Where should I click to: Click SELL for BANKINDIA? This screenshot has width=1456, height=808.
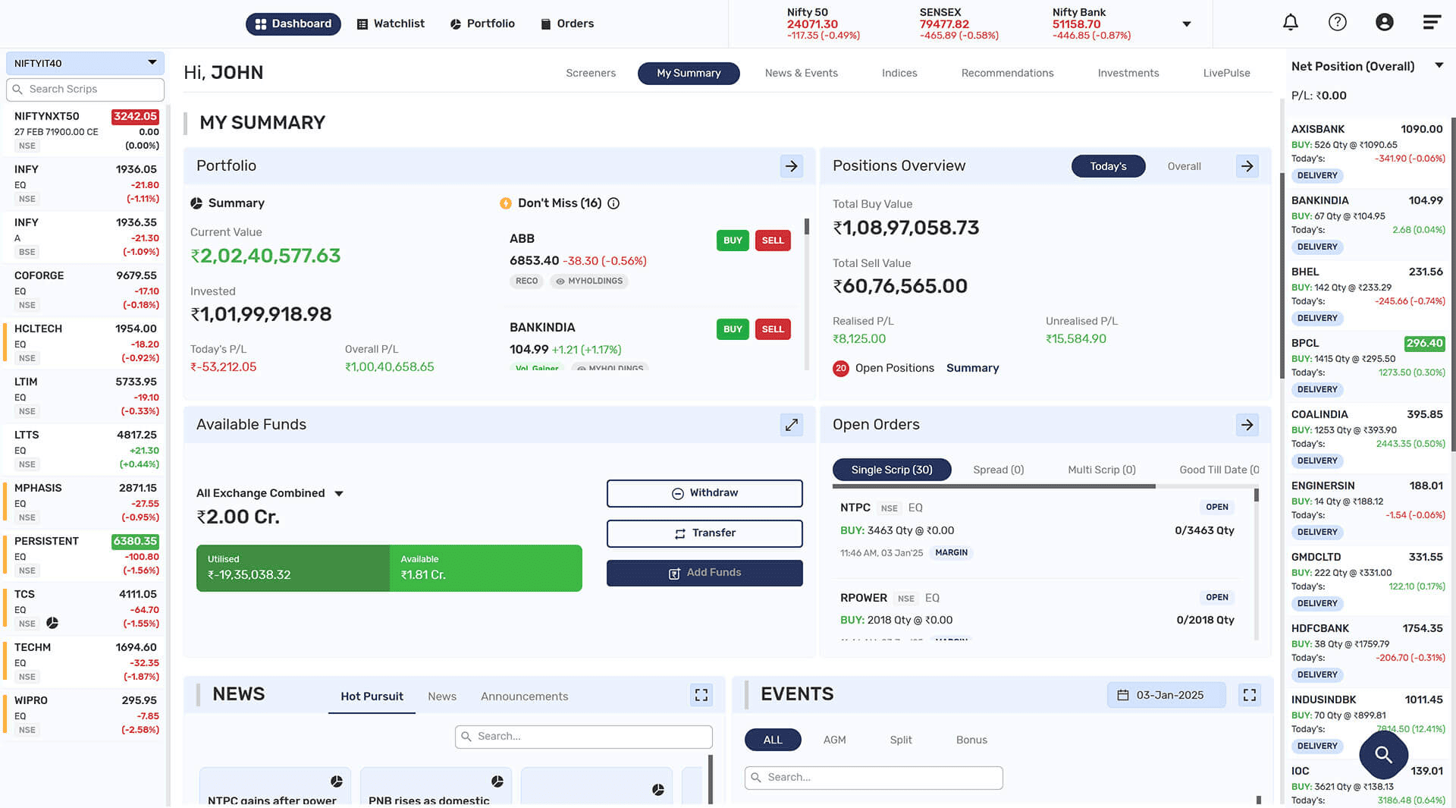(772, 329)
